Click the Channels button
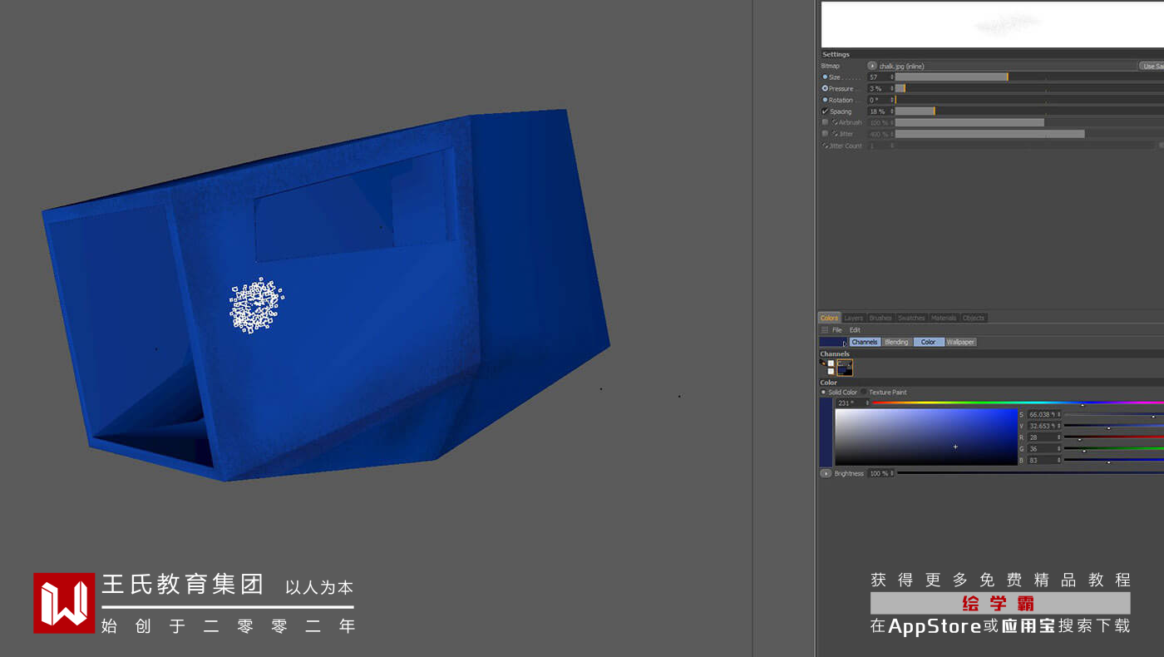 865,342
